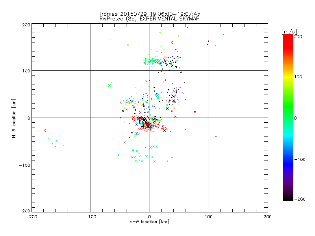Click the x-axis tick label "-200"

[31, 217]
